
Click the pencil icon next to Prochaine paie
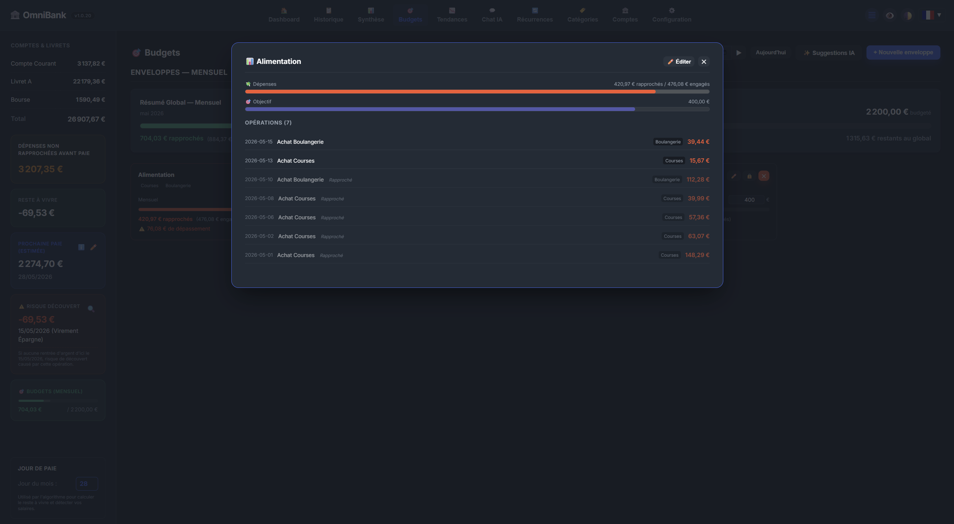coord(93,247)
